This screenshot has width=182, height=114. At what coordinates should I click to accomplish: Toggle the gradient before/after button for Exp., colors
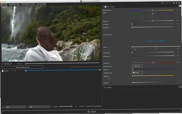point(179,6)
